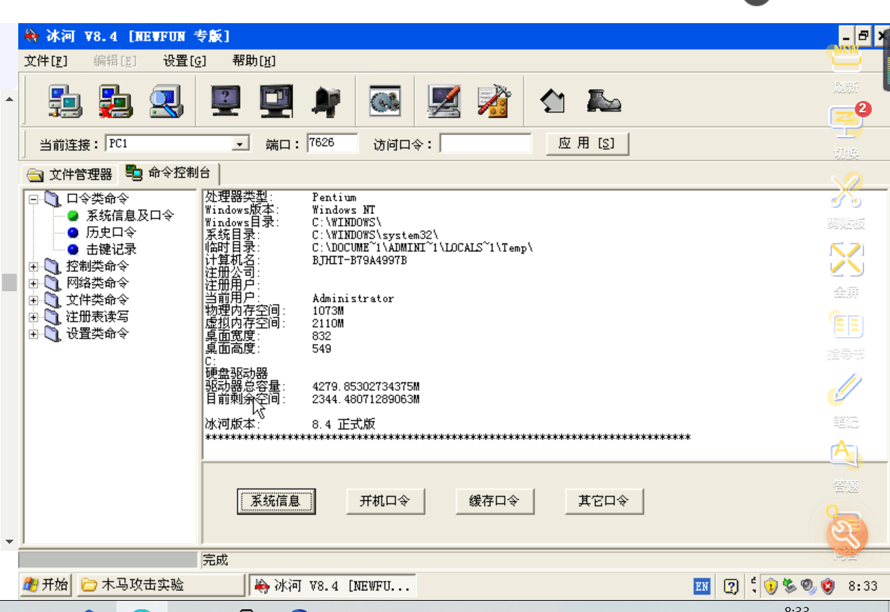Click the 缓存口令 button

point(494,501)
